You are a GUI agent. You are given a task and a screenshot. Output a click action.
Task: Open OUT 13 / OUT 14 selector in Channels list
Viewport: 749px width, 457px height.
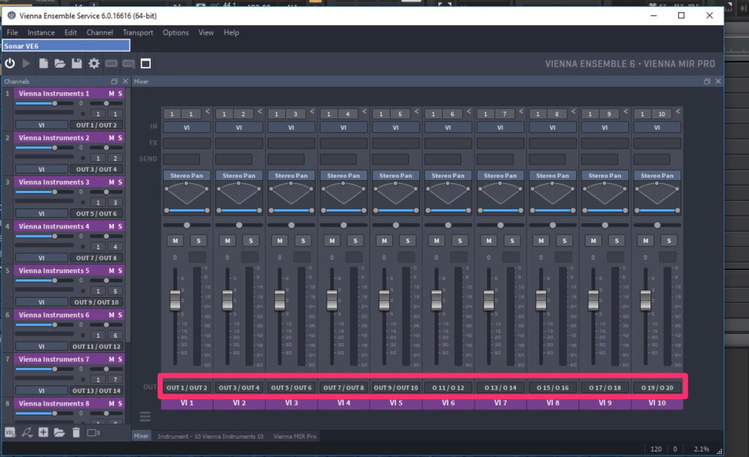pos(96,391)
